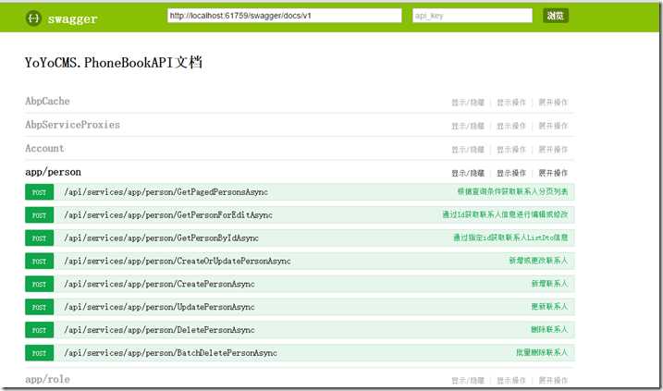Click the api_key input field
This screenshot has width=663, height=391.
click(473, 16)
